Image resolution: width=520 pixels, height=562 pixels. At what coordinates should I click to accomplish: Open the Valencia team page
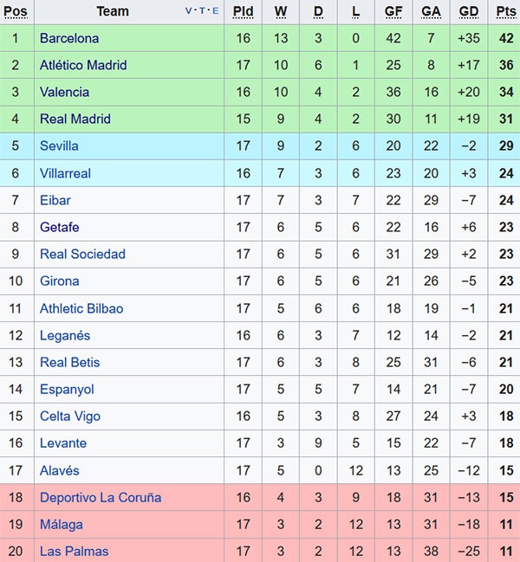point(64,92)
